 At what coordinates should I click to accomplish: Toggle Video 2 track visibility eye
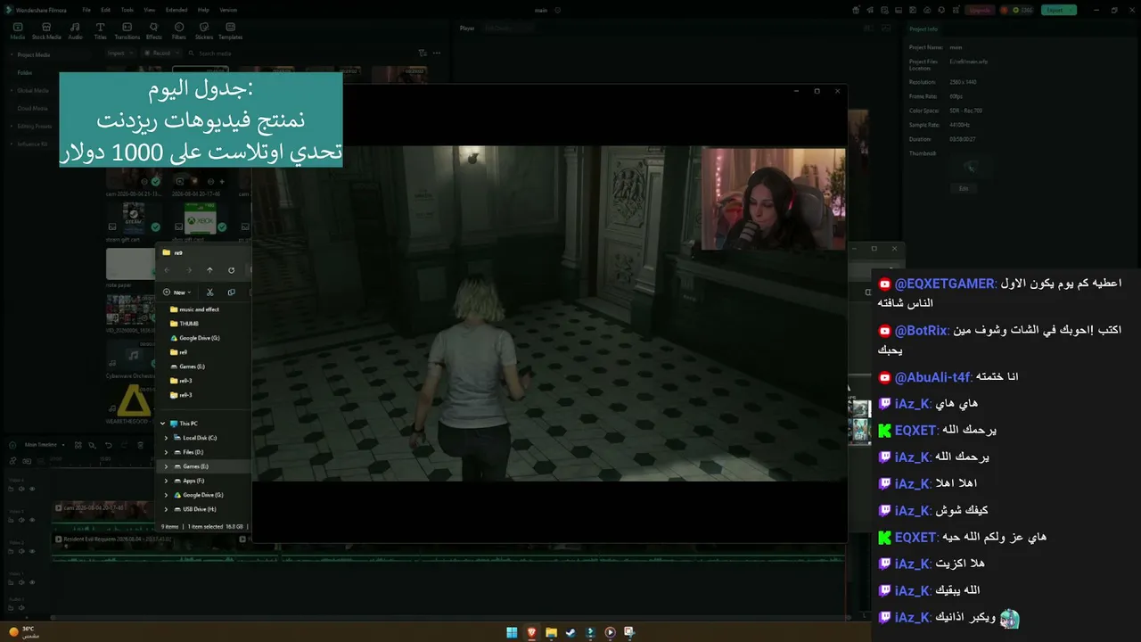tap(33, 550)
